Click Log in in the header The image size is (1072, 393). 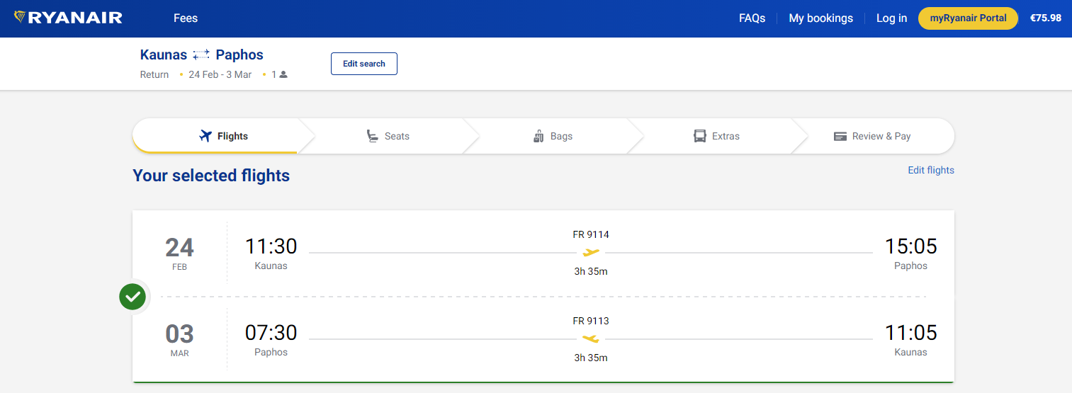[891, 18]
